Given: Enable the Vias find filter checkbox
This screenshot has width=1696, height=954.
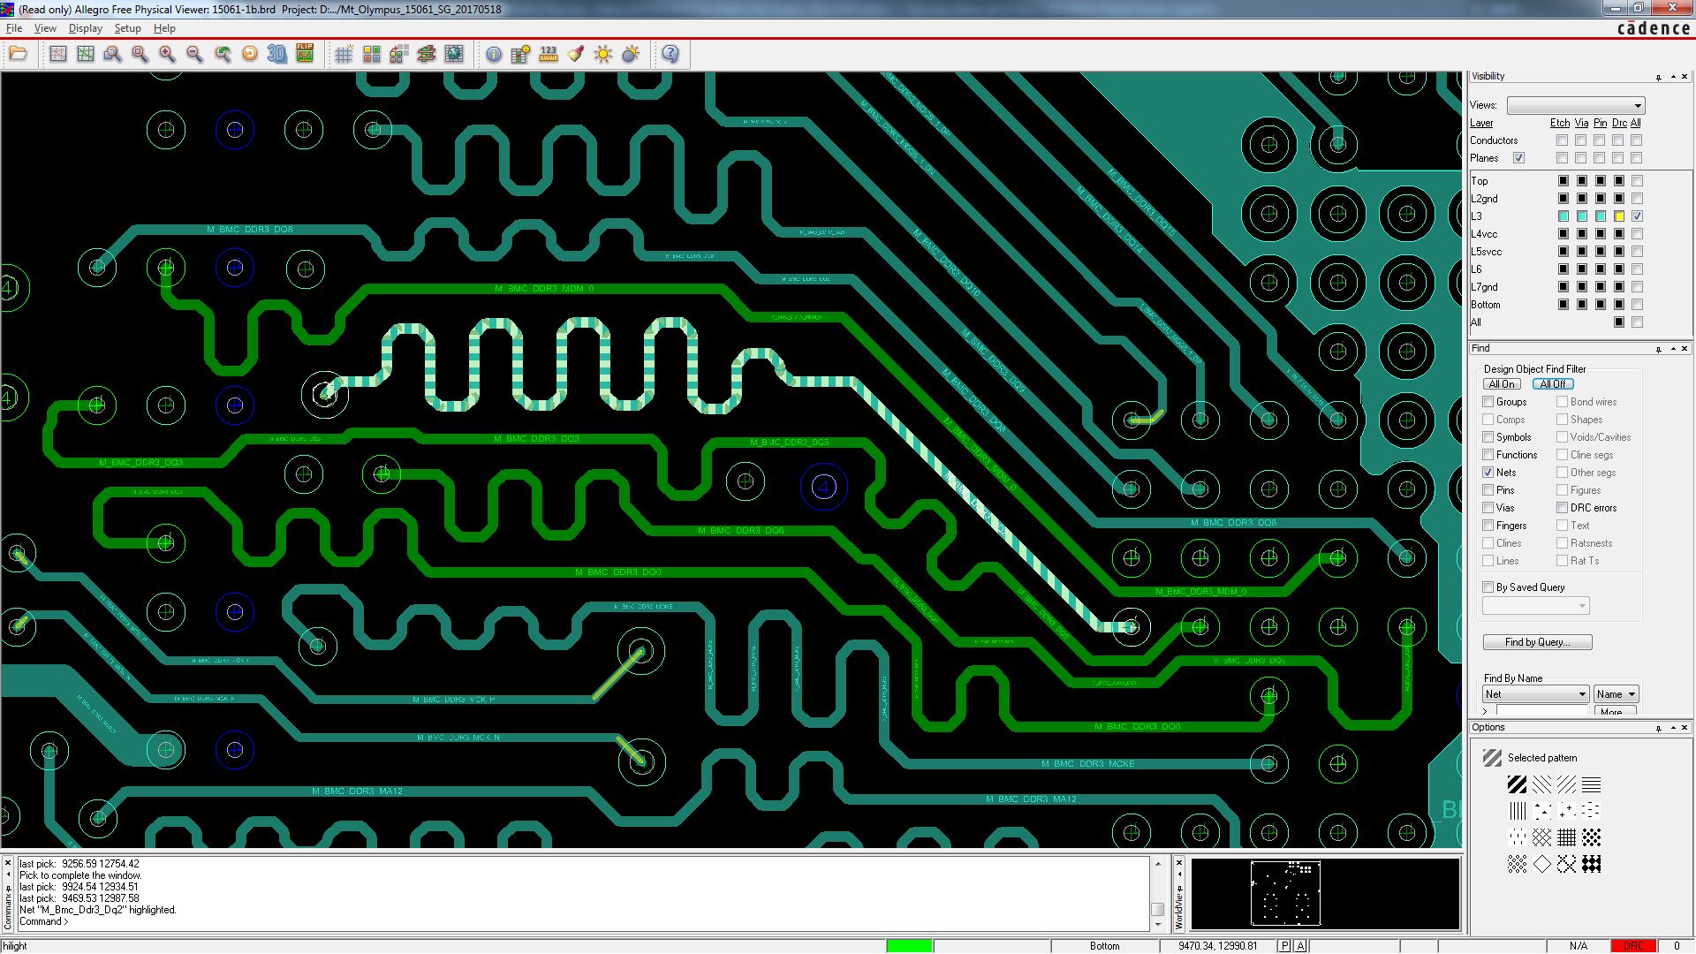Looking at the screenshot, I should coord(1488,508).
